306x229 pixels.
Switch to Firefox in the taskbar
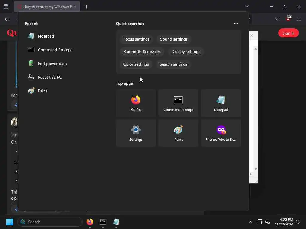(x=90, y=222)
